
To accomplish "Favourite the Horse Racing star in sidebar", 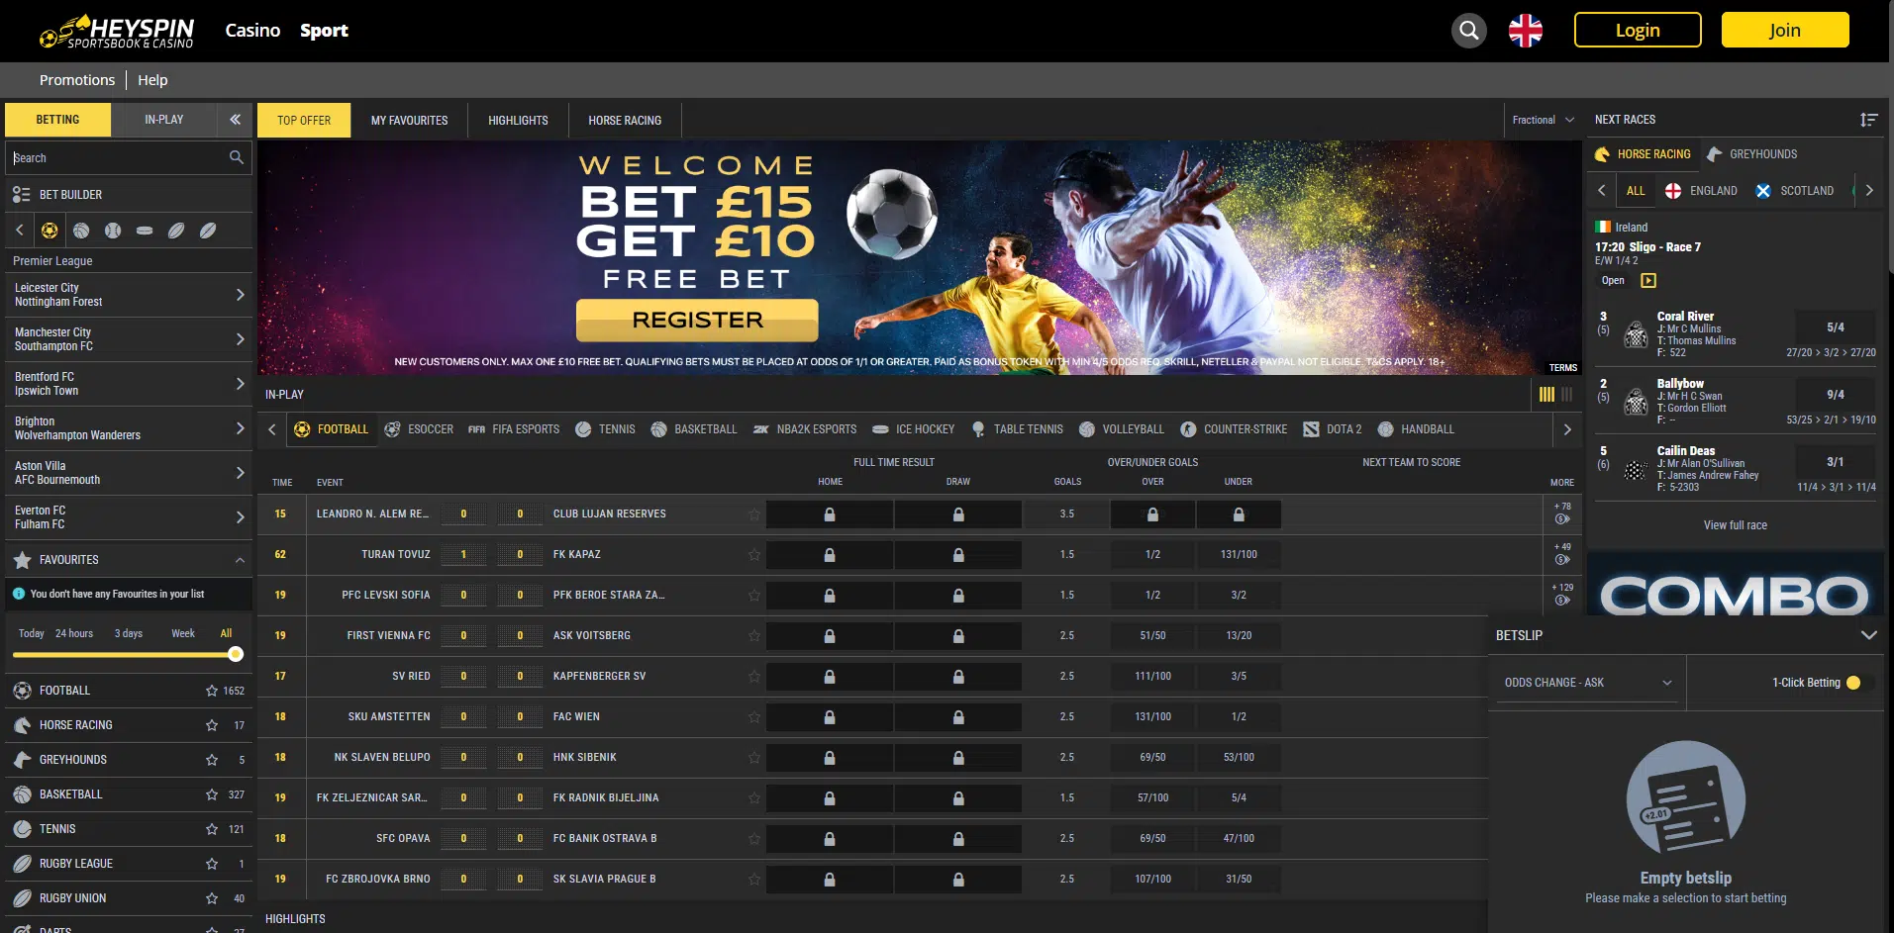I will point(211,725).
